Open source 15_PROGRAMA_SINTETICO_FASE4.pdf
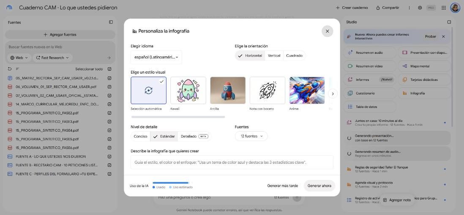464x215 pixels. click(47, 130)
